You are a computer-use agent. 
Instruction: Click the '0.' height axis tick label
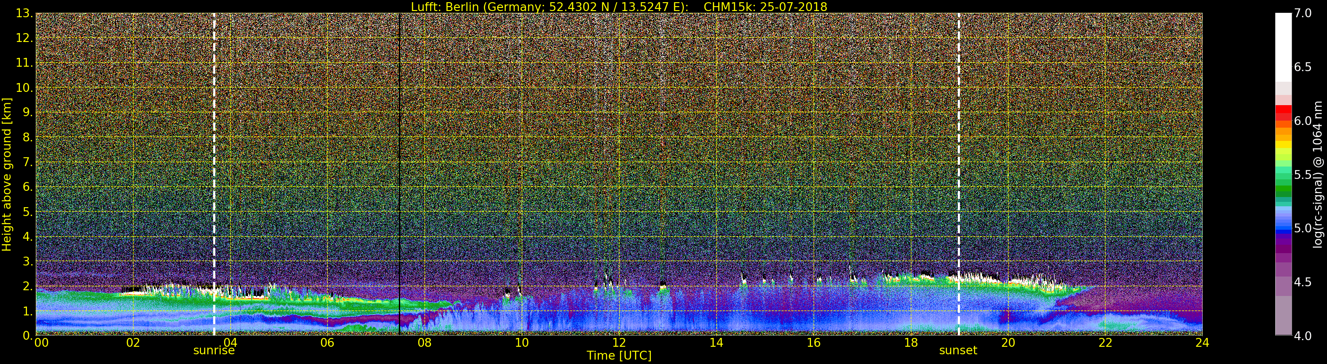point(28,335)
